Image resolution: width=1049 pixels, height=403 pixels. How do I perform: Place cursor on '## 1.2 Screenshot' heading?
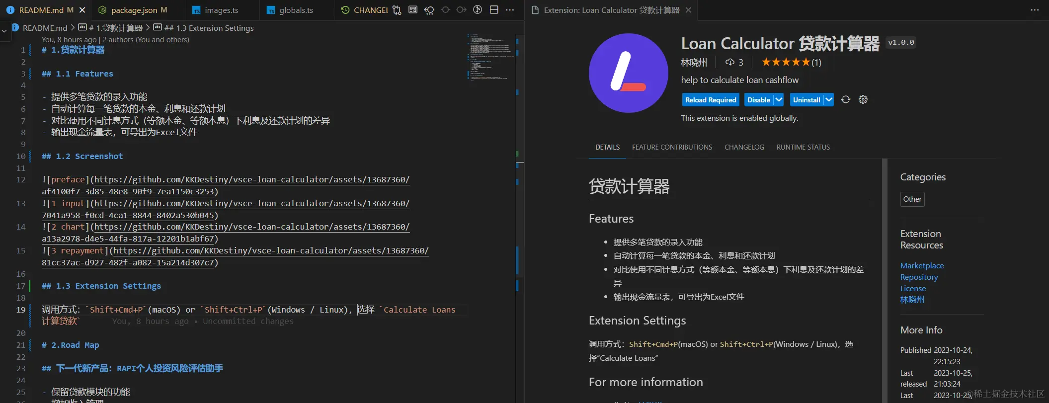[x=82, y=157]
